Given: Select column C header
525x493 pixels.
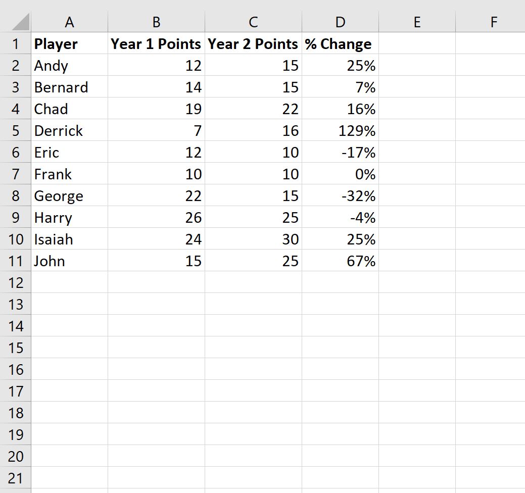Looking at the screenshot, I should pos(253,22).
